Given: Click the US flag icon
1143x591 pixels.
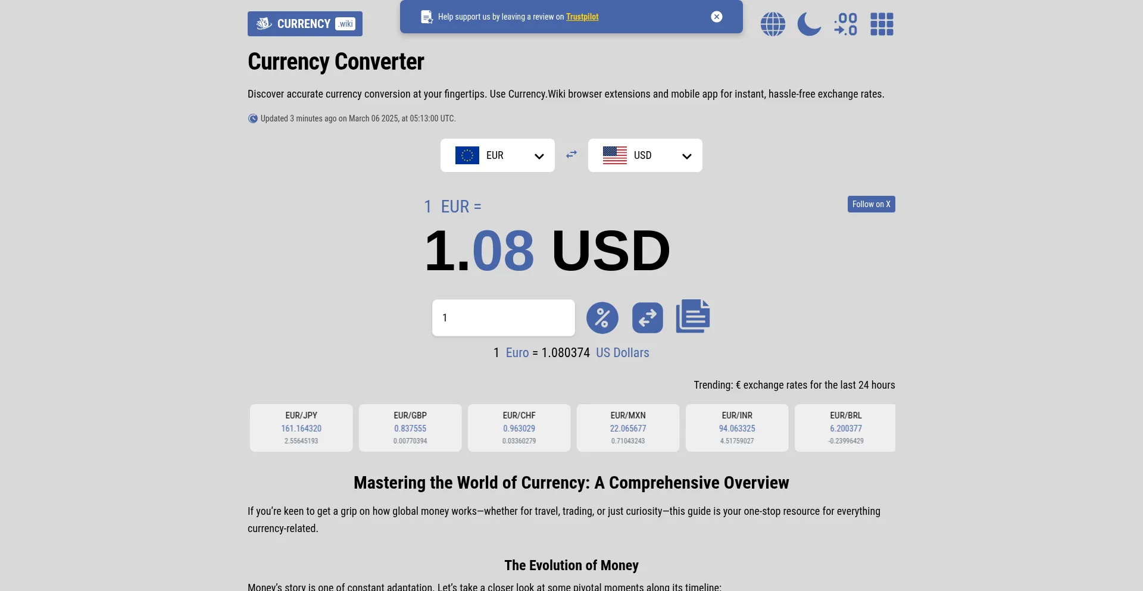Looking at the screenshot, I should click(x=615, y=155).
